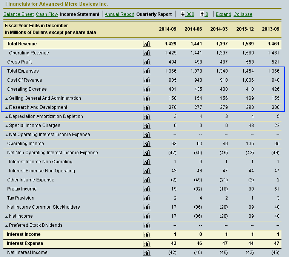Open chart icon for Net Non Operating Interest Income Expense
The height and width of the screenshot is (257, 289).
(x=147, y=153)
